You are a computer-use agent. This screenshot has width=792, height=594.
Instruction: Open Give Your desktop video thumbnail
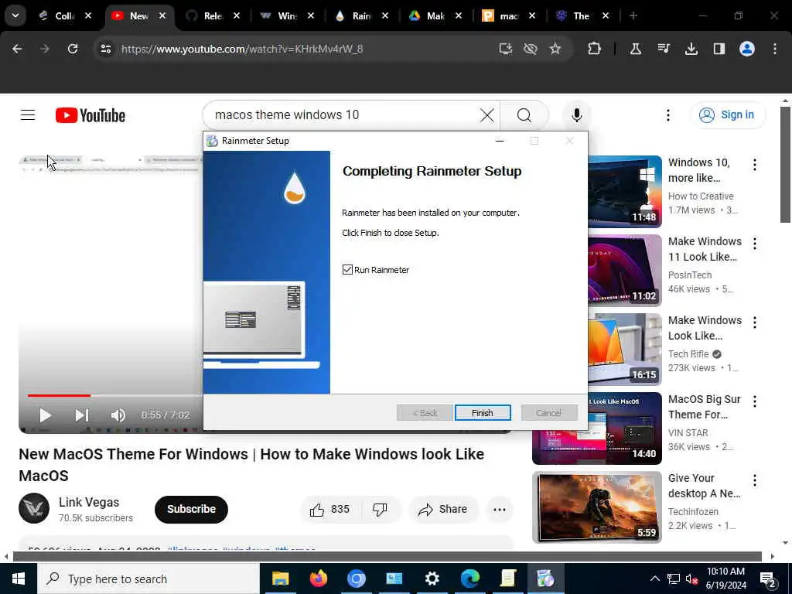[x=596, y=507]
